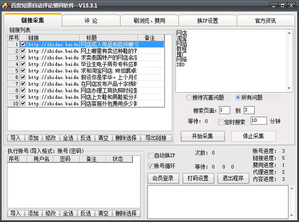The image size is (299, 222).
Task: Enable the 定时搜索 checkbox
Action: [220, 122]
